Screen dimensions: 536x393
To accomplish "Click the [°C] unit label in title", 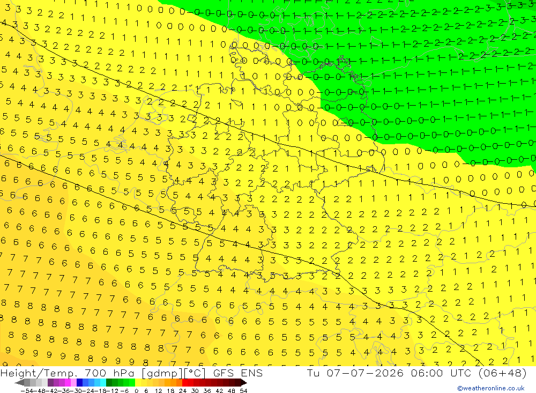I will click(x=195, y=373).
